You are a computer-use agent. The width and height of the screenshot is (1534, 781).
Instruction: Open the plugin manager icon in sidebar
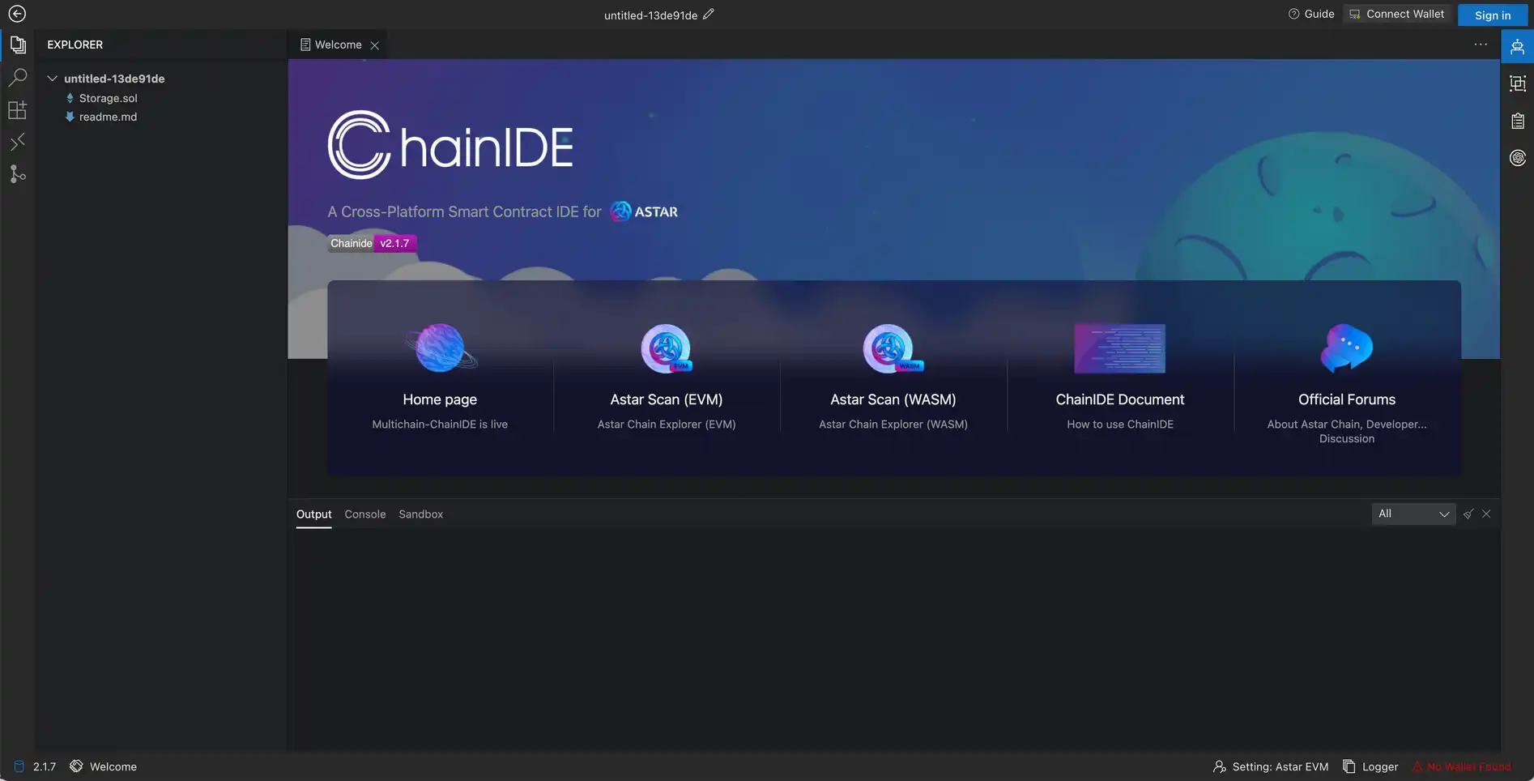tap(18, 110)
